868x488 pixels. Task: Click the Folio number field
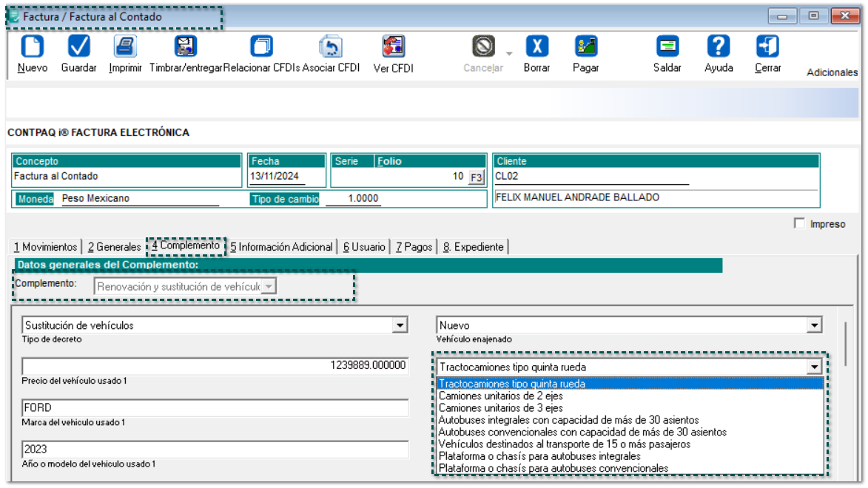point(399,177)
